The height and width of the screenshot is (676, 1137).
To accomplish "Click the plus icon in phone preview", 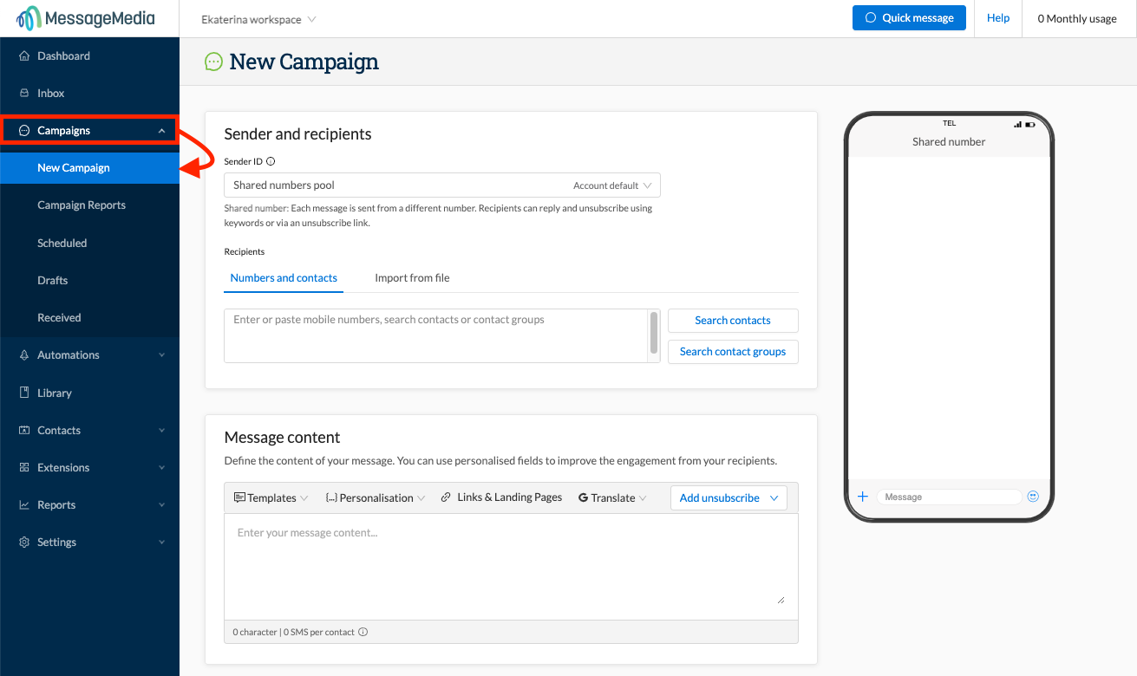I will 863,497.
